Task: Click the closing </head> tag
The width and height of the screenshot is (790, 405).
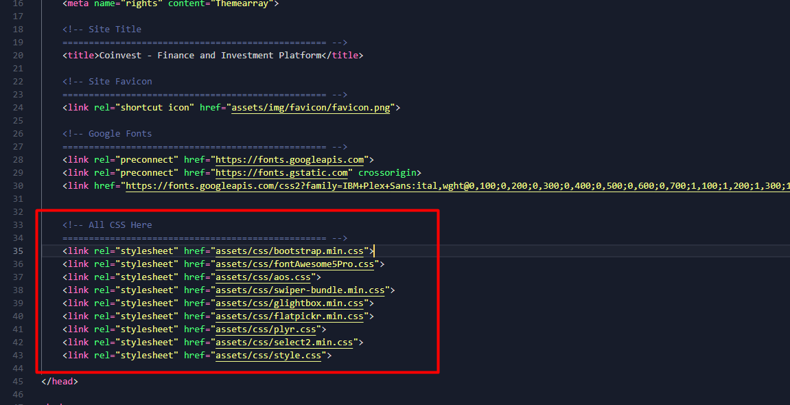Action: click(x=60, y=382)
